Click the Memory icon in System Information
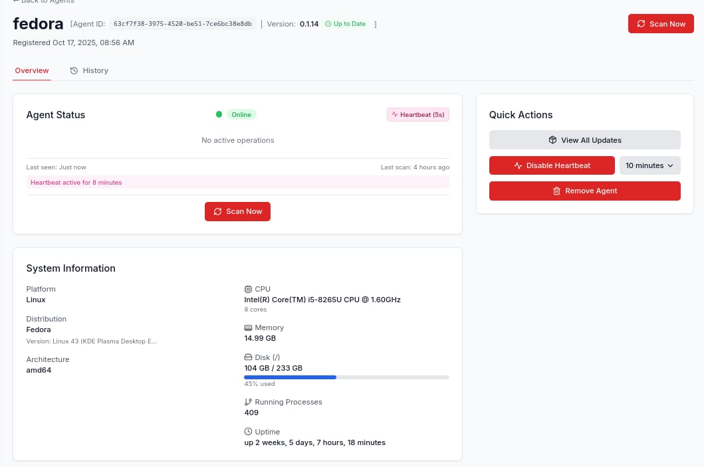Viewport: 704px width, 467px height. (248, 327)
